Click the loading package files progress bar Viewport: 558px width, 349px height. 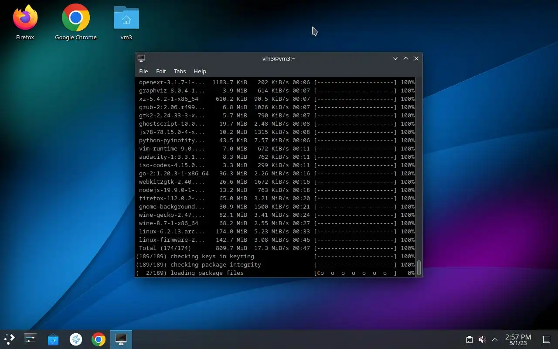point(355,273)
